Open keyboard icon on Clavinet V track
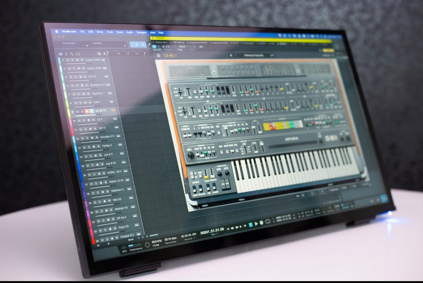423x283 pixels. (110, 93)
